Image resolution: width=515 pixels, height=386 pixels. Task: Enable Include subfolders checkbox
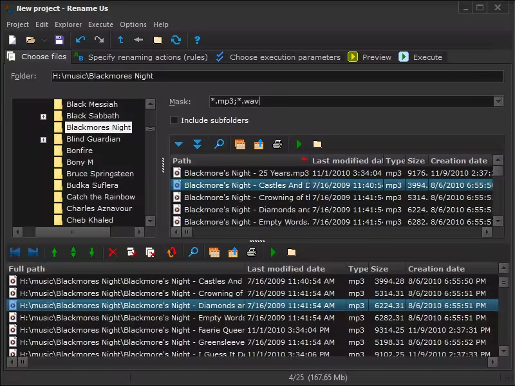tap(174, 120)
